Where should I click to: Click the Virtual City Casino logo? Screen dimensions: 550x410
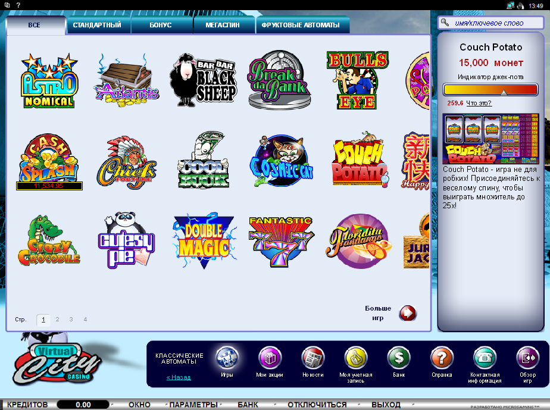56,363
